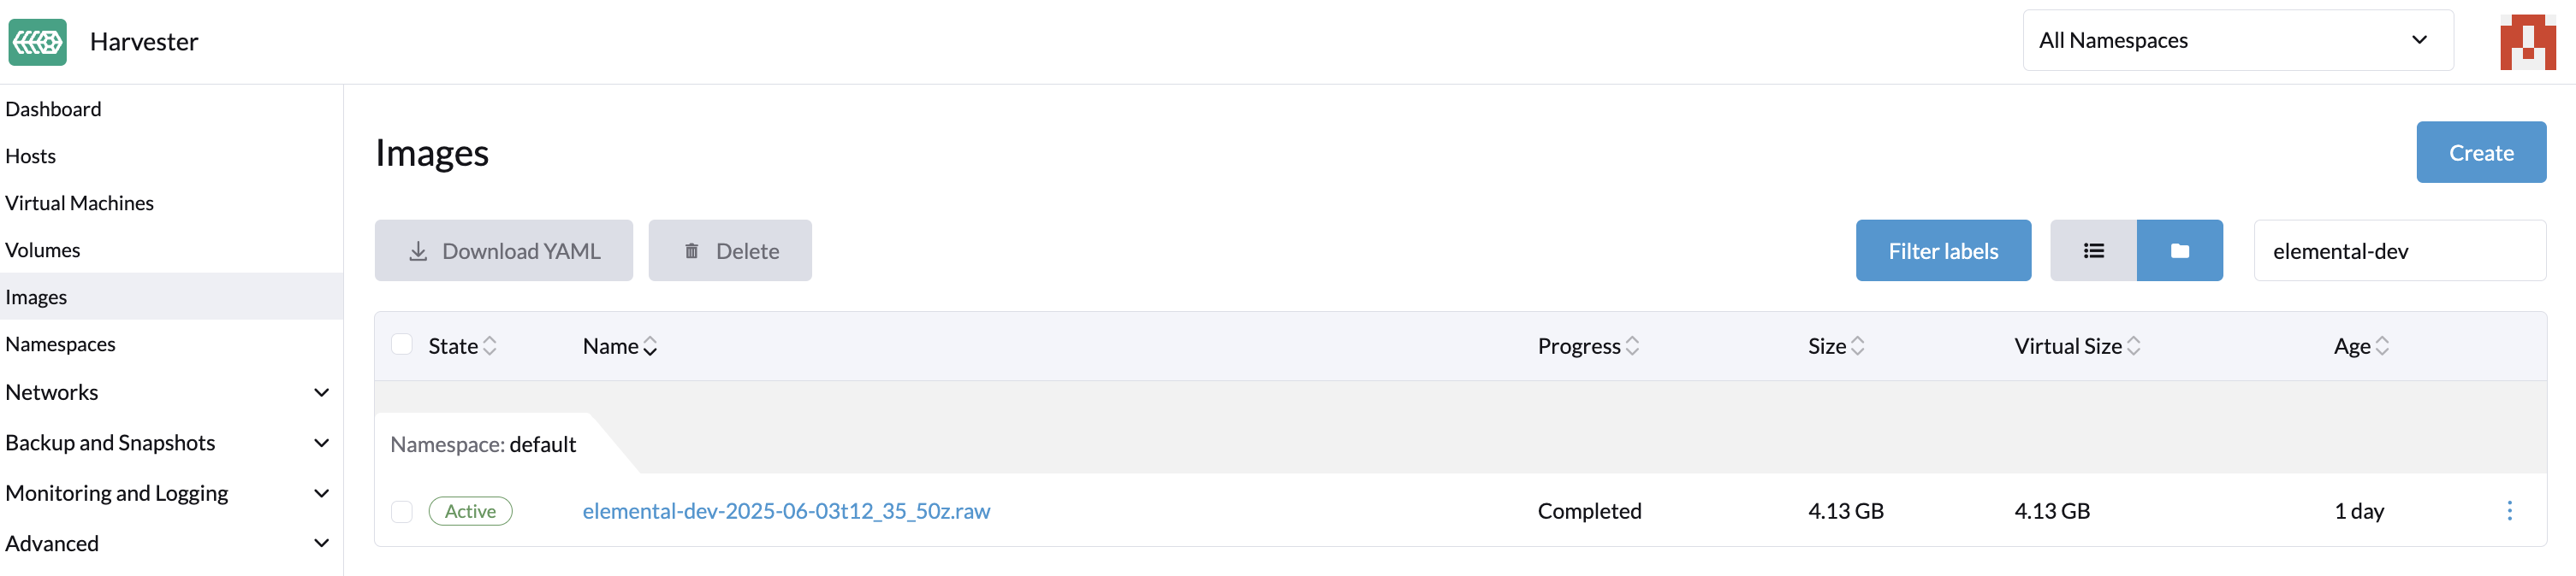
Task: Sort by Virtual Size column arrows
Action: pyautogui.click(x=2133, y=346)
